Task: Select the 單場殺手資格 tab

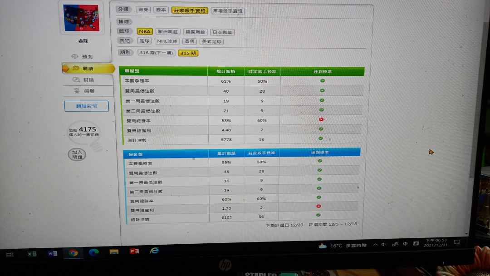Action: click(228, 11)
